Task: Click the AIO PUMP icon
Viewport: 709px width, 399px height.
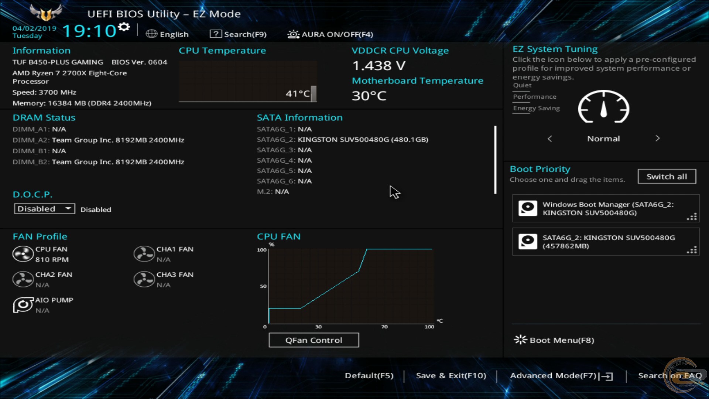Action: tap(23, 305)
